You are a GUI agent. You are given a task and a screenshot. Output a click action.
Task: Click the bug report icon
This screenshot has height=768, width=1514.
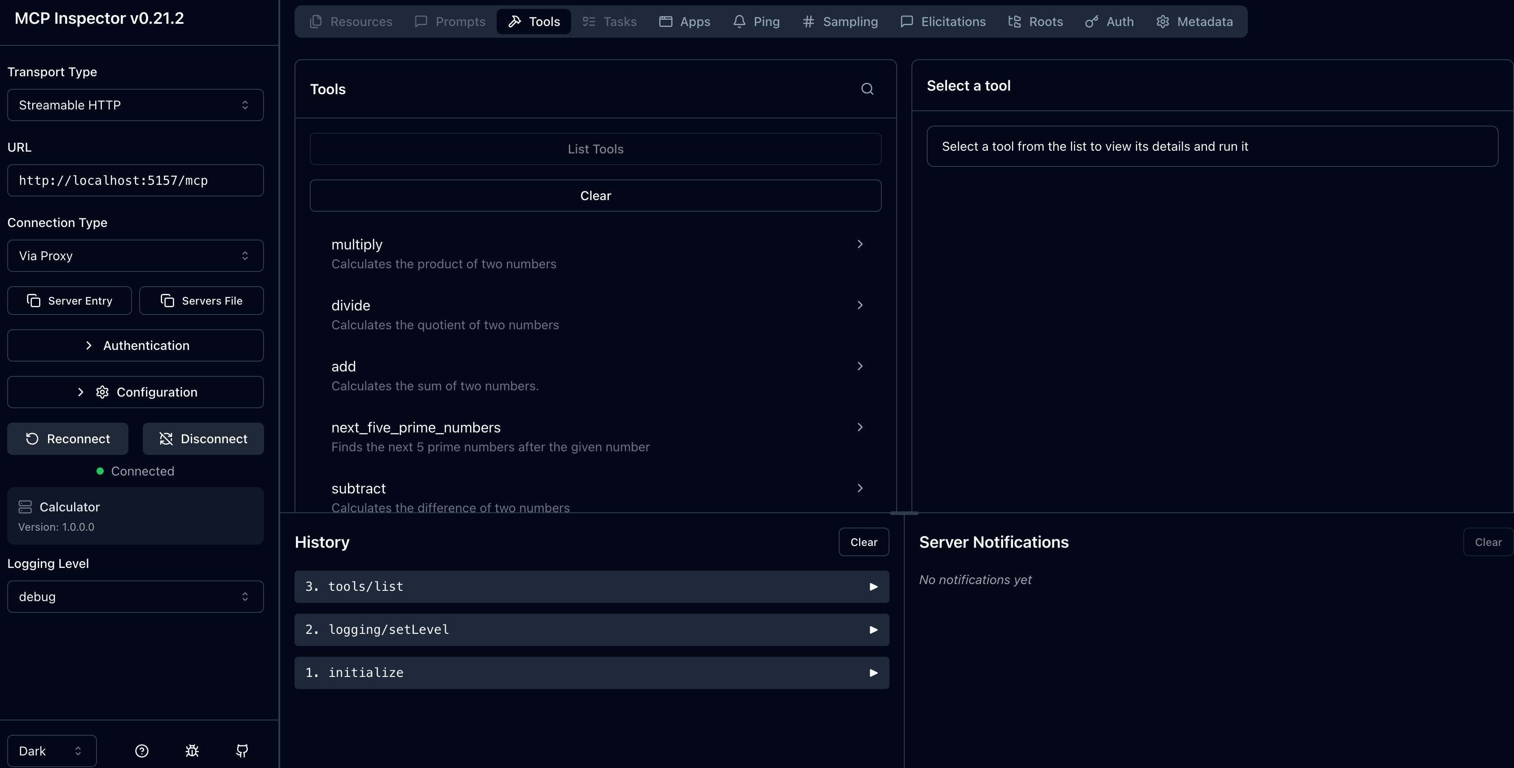pyautogui.click(x=192, y=751)
